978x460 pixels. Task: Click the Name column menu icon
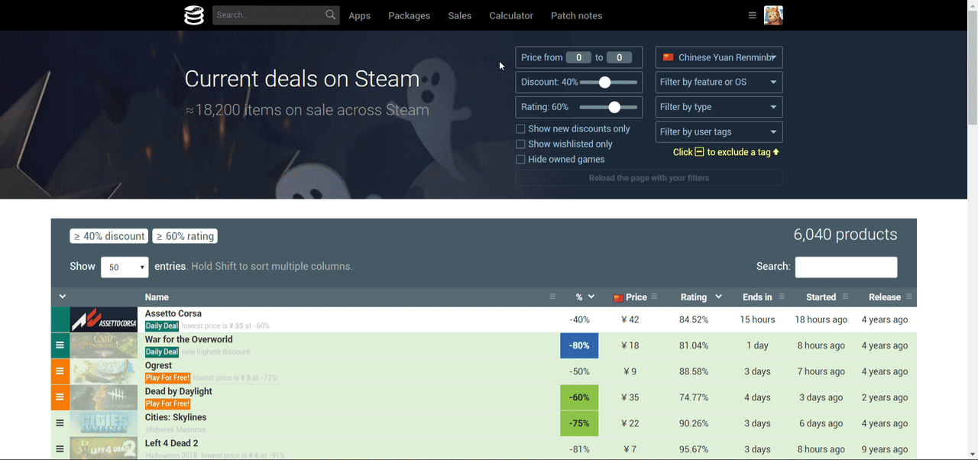[x=552, y=296]
